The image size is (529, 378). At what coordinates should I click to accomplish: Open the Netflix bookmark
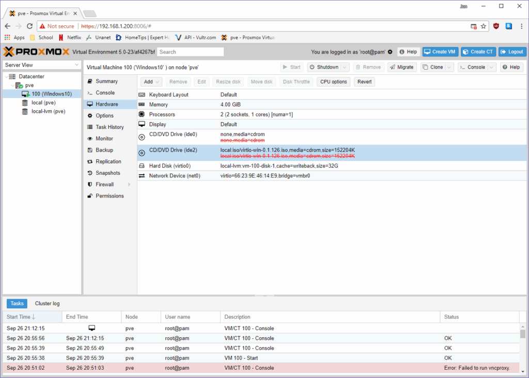click(70, 38)
